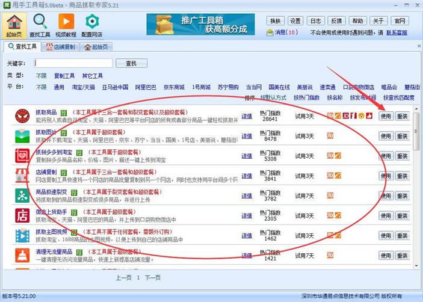Viewport: 423px width, 302px height.
Task: Click the 商品极速裂变 green tool icon
Action: tap(23, 196)
